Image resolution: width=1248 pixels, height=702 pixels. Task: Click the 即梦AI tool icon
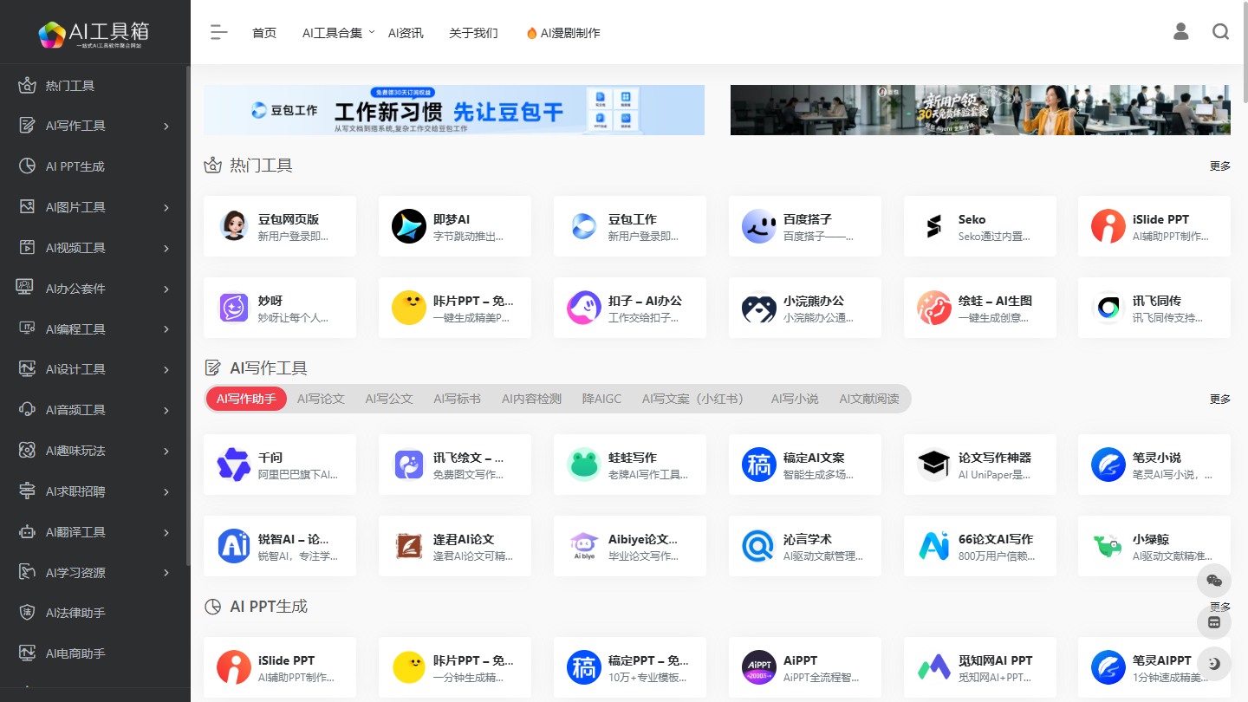[409, 226]
